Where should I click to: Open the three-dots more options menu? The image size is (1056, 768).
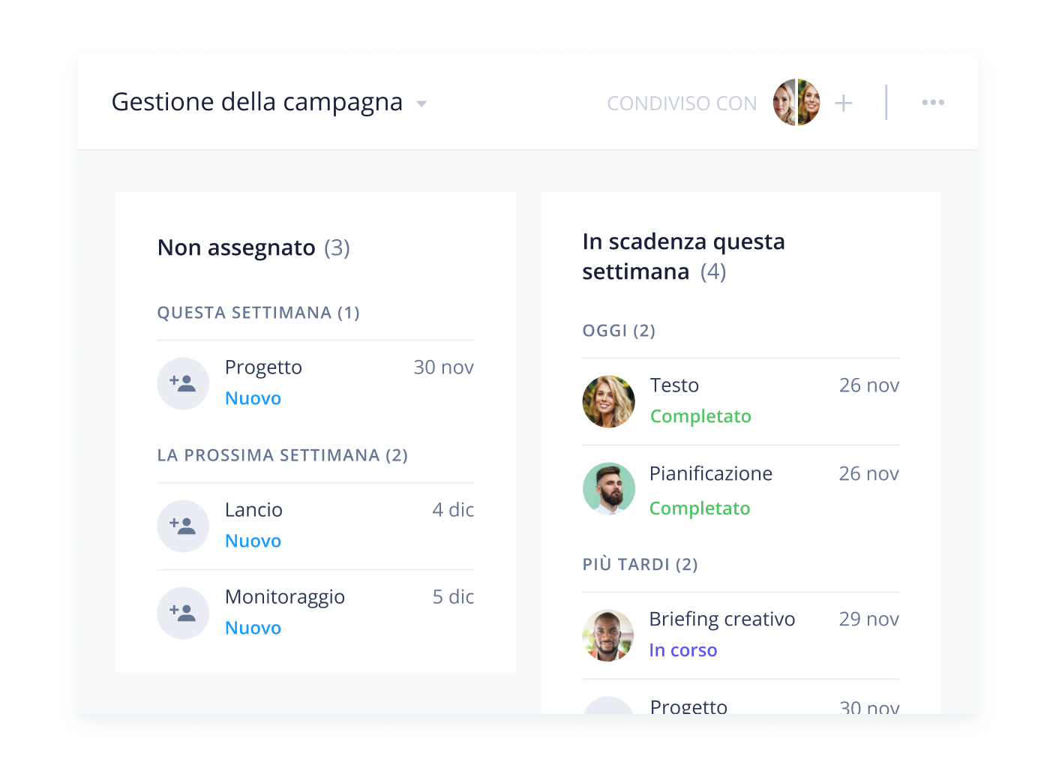(932, 103)
